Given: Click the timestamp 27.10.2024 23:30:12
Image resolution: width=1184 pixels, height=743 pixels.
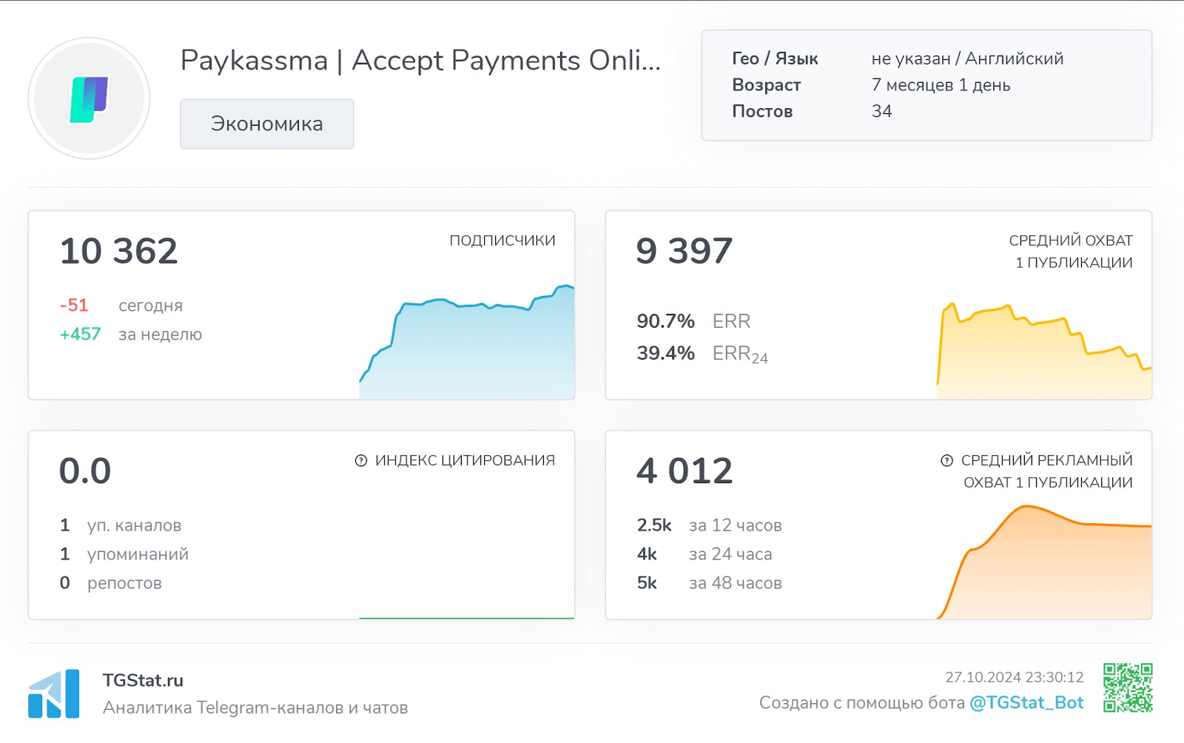Looking at the screenshot, I should pos(1015,677).
